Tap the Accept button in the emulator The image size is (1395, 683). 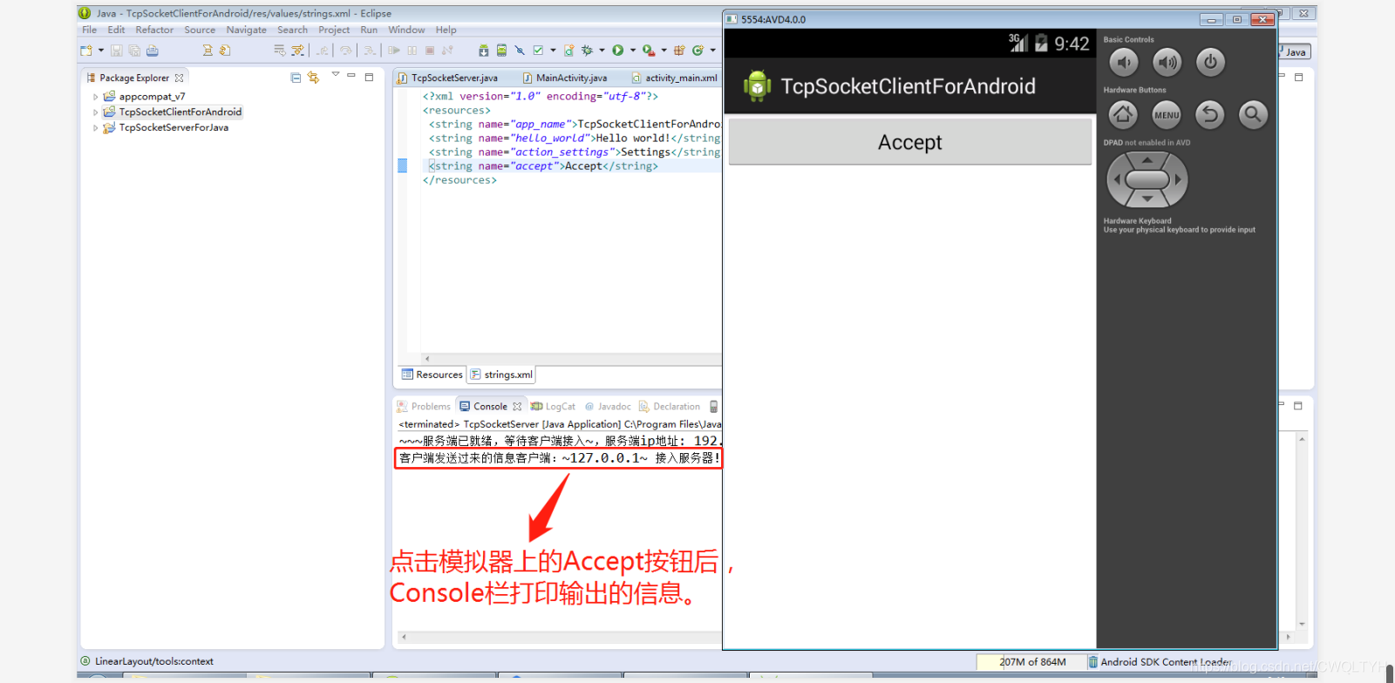[909, 142]
